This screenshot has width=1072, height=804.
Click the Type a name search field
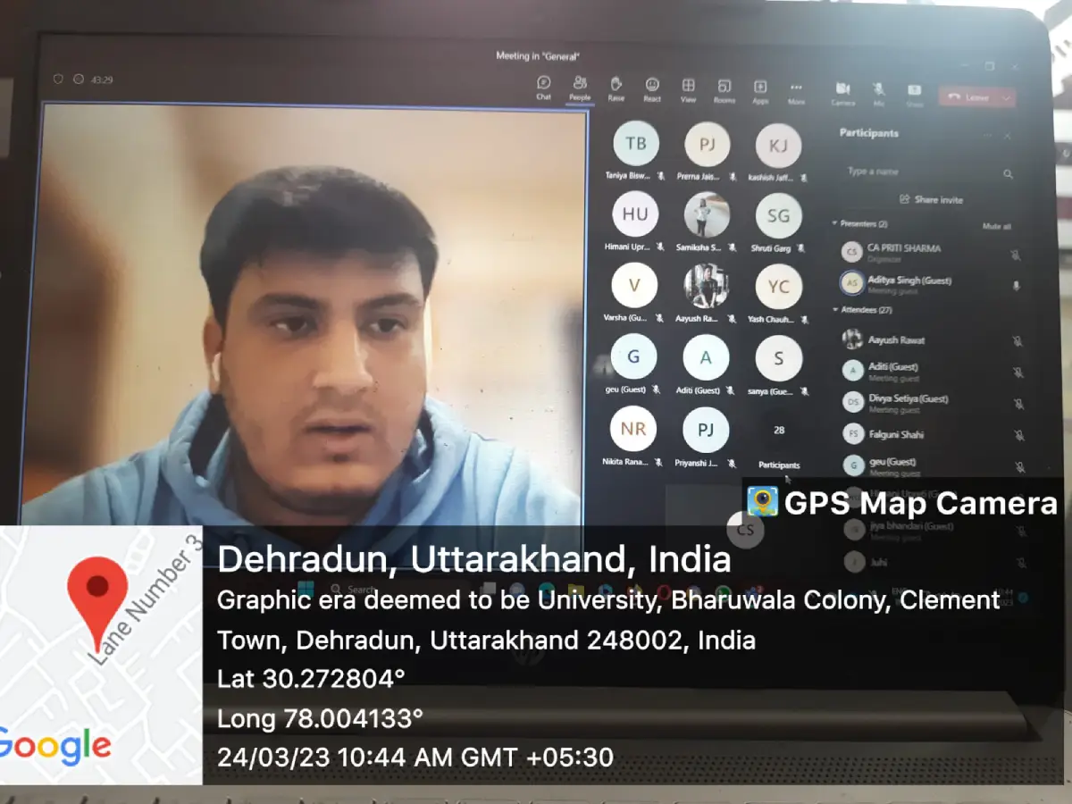920,172
